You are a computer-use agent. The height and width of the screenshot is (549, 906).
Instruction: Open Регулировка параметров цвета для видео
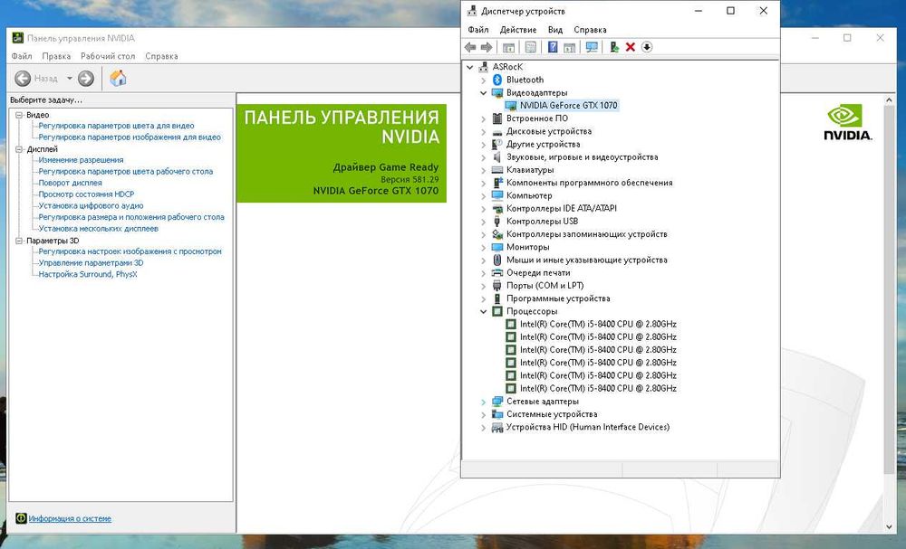coord(116,126)
